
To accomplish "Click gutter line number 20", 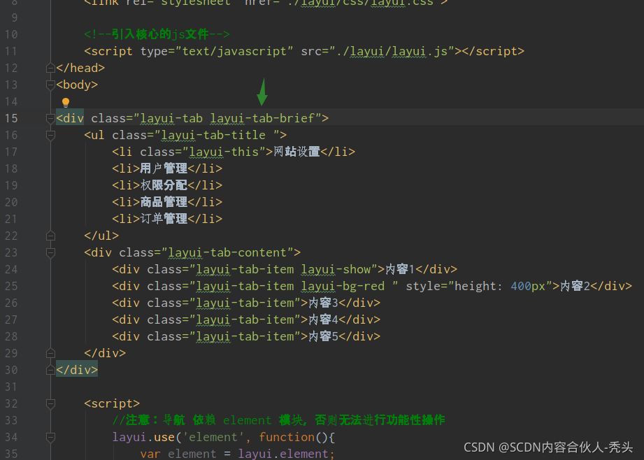I will pyautogui.click(x=11, y=202).
